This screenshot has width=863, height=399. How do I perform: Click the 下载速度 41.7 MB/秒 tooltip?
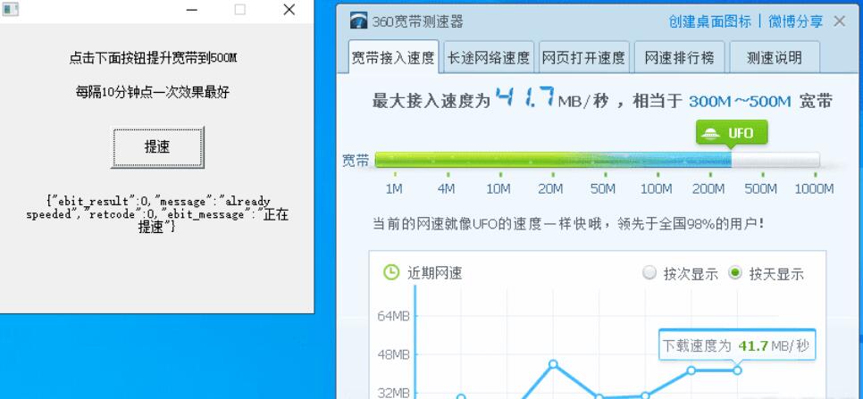tap(737, 345)
